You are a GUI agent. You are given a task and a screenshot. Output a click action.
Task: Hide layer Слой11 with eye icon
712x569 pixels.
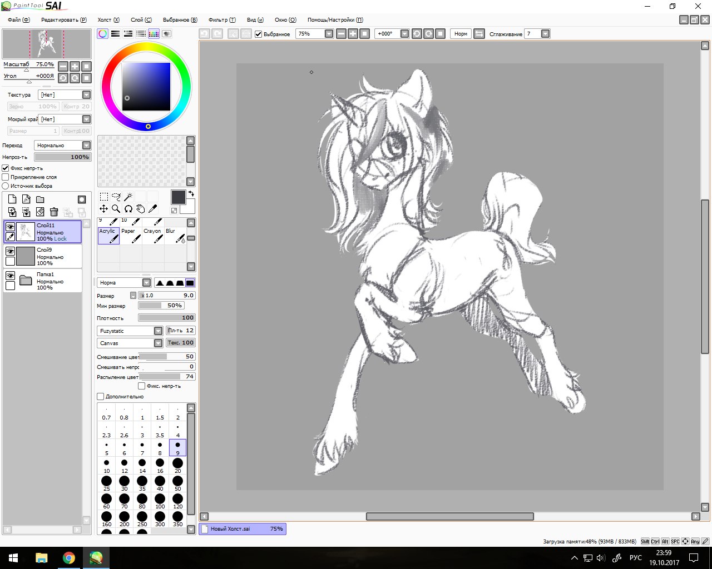click(10, 227)
